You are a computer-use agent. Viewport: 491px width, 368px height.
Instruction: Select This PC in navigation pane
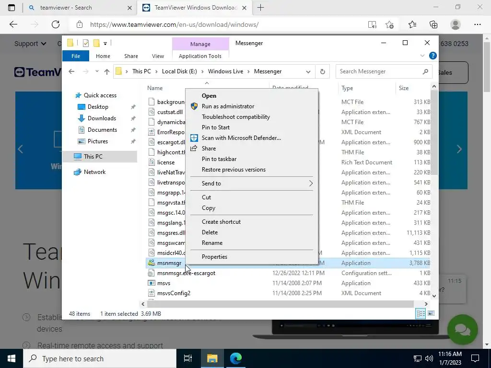point(93,157)
